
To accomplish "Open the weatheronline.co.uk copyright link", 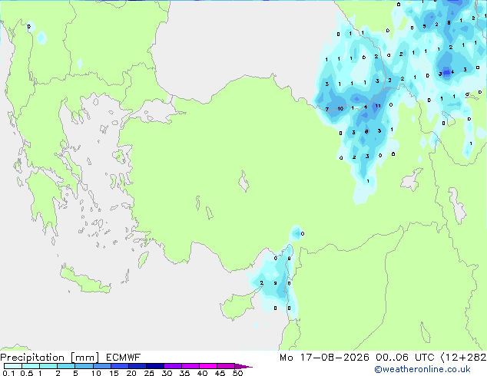I will click(422, 369).
